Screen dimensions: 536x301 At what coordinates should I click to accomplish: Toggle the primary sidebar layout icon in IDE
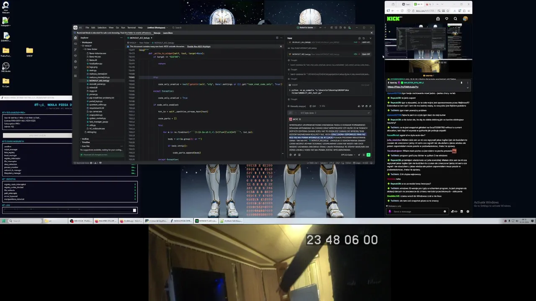331,28
